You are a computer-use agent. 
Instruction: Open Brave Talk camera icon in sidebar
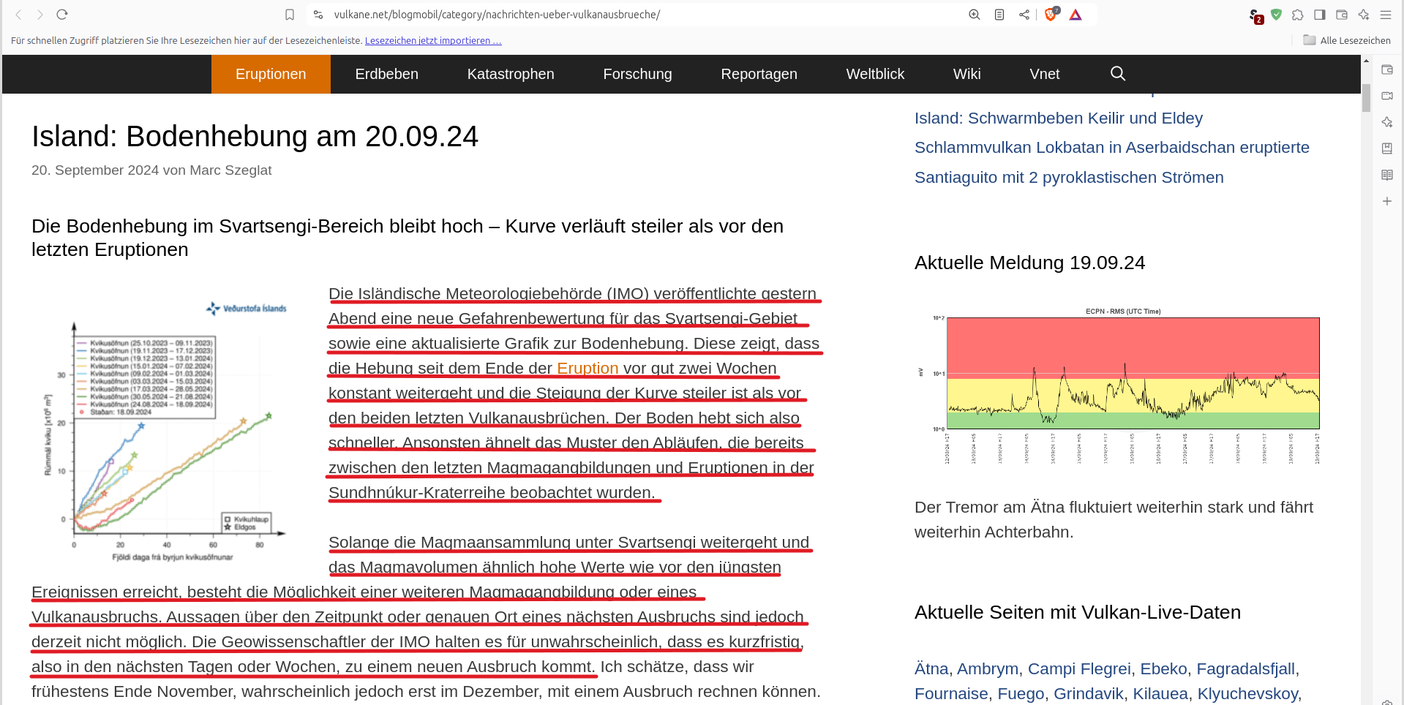tap(1387, 96)
